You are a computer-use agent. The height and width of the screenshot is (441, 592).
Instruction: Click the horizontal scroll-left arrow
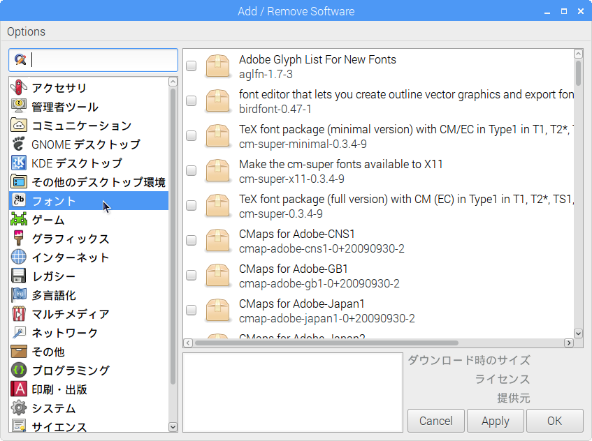pos(188,343)
